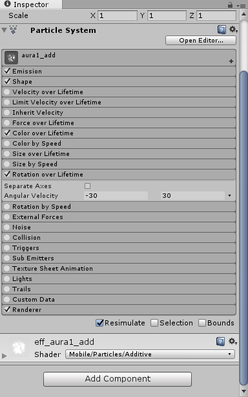The width and height of the screenshot is (248, 397).
Task: Click the scrollbar up arrow
Action: pos(243,14)
